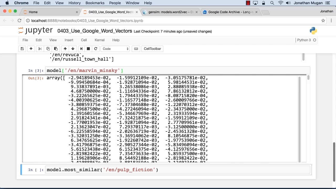The width and height of the screenshot is (336, 189).
Task: Click upper output area scrollbar
Action: 303,57
